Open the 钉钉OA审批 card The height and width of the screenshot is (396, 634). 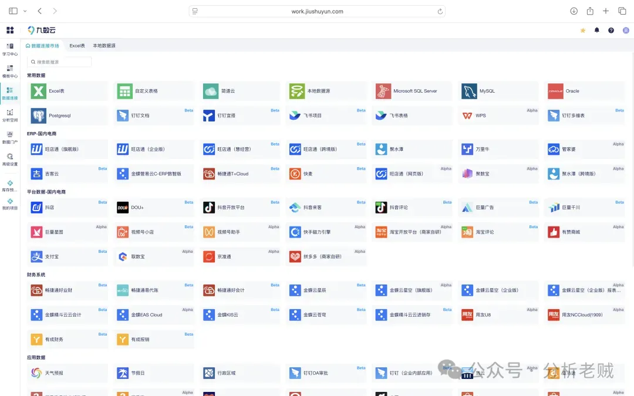[x=326, y=373]
